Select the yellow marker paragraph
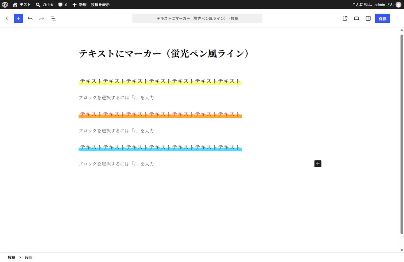The width and height of the screenshot is (404, 262). coord(160,81)
